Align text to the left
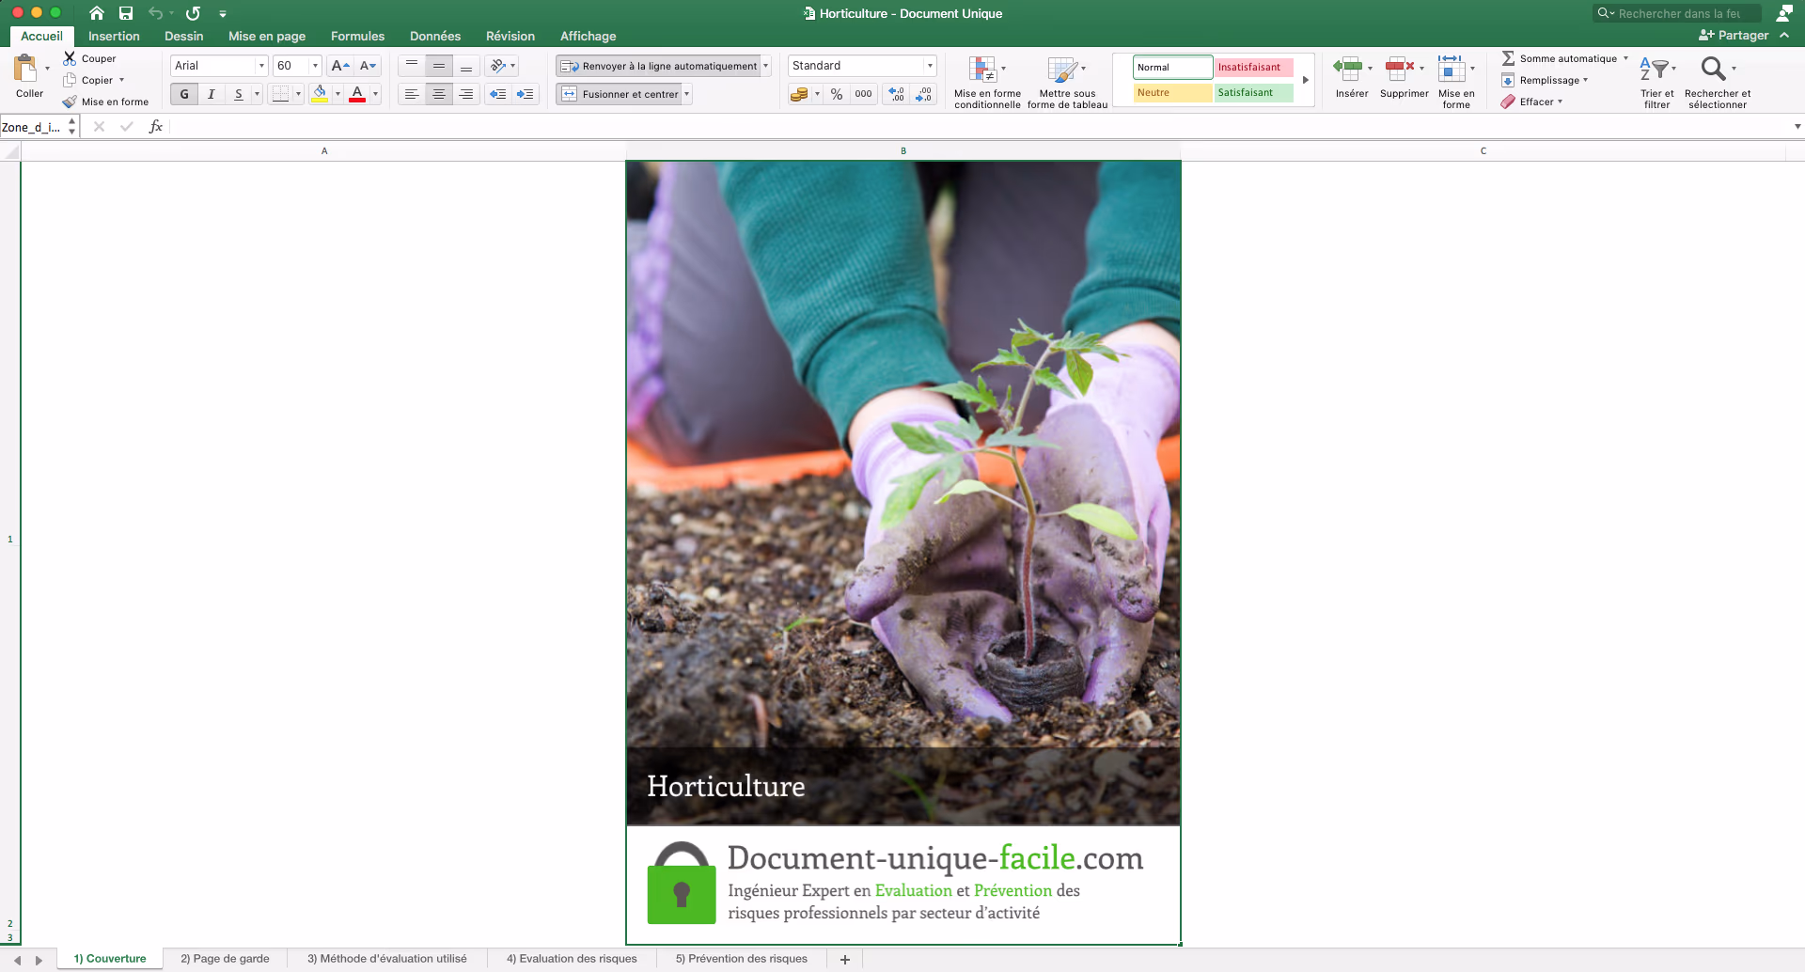Screen dimensions: 1805x972 [412, 94]
